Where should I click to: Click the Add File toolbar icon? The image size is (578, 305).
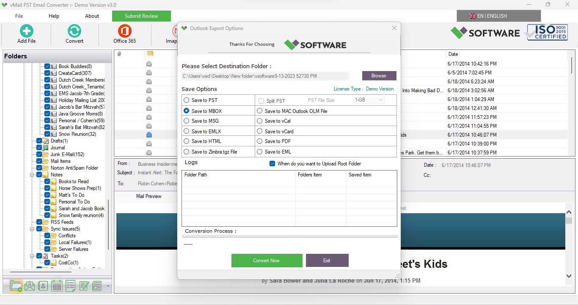26,30
